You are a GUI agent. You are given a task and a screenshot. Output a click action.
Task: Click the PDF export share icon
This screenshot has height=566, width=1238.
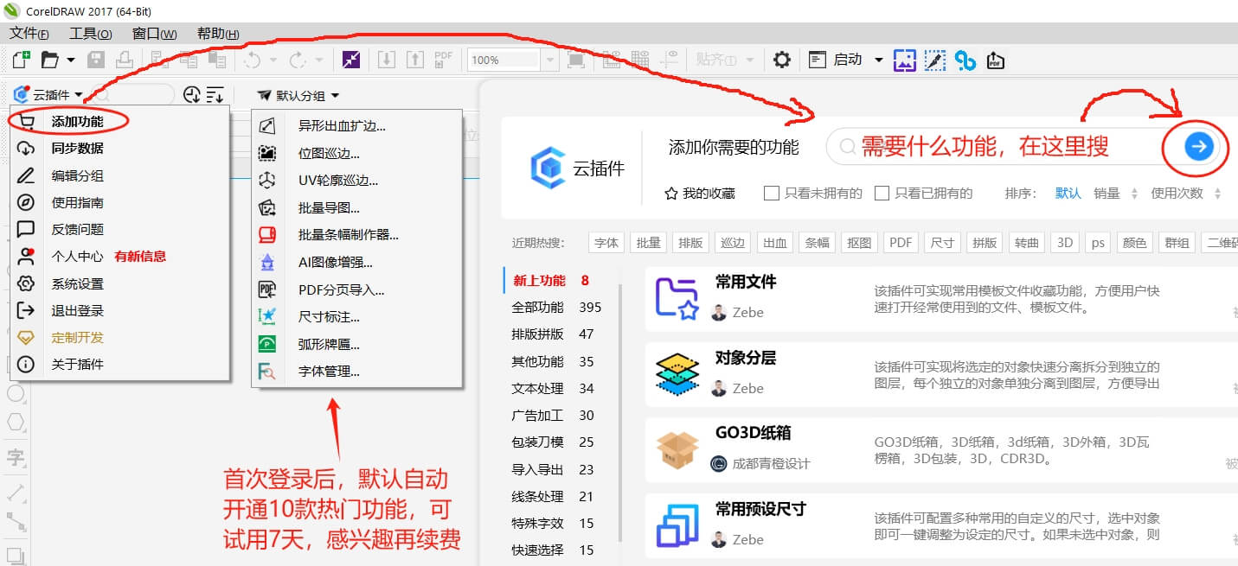pos(995,60)
